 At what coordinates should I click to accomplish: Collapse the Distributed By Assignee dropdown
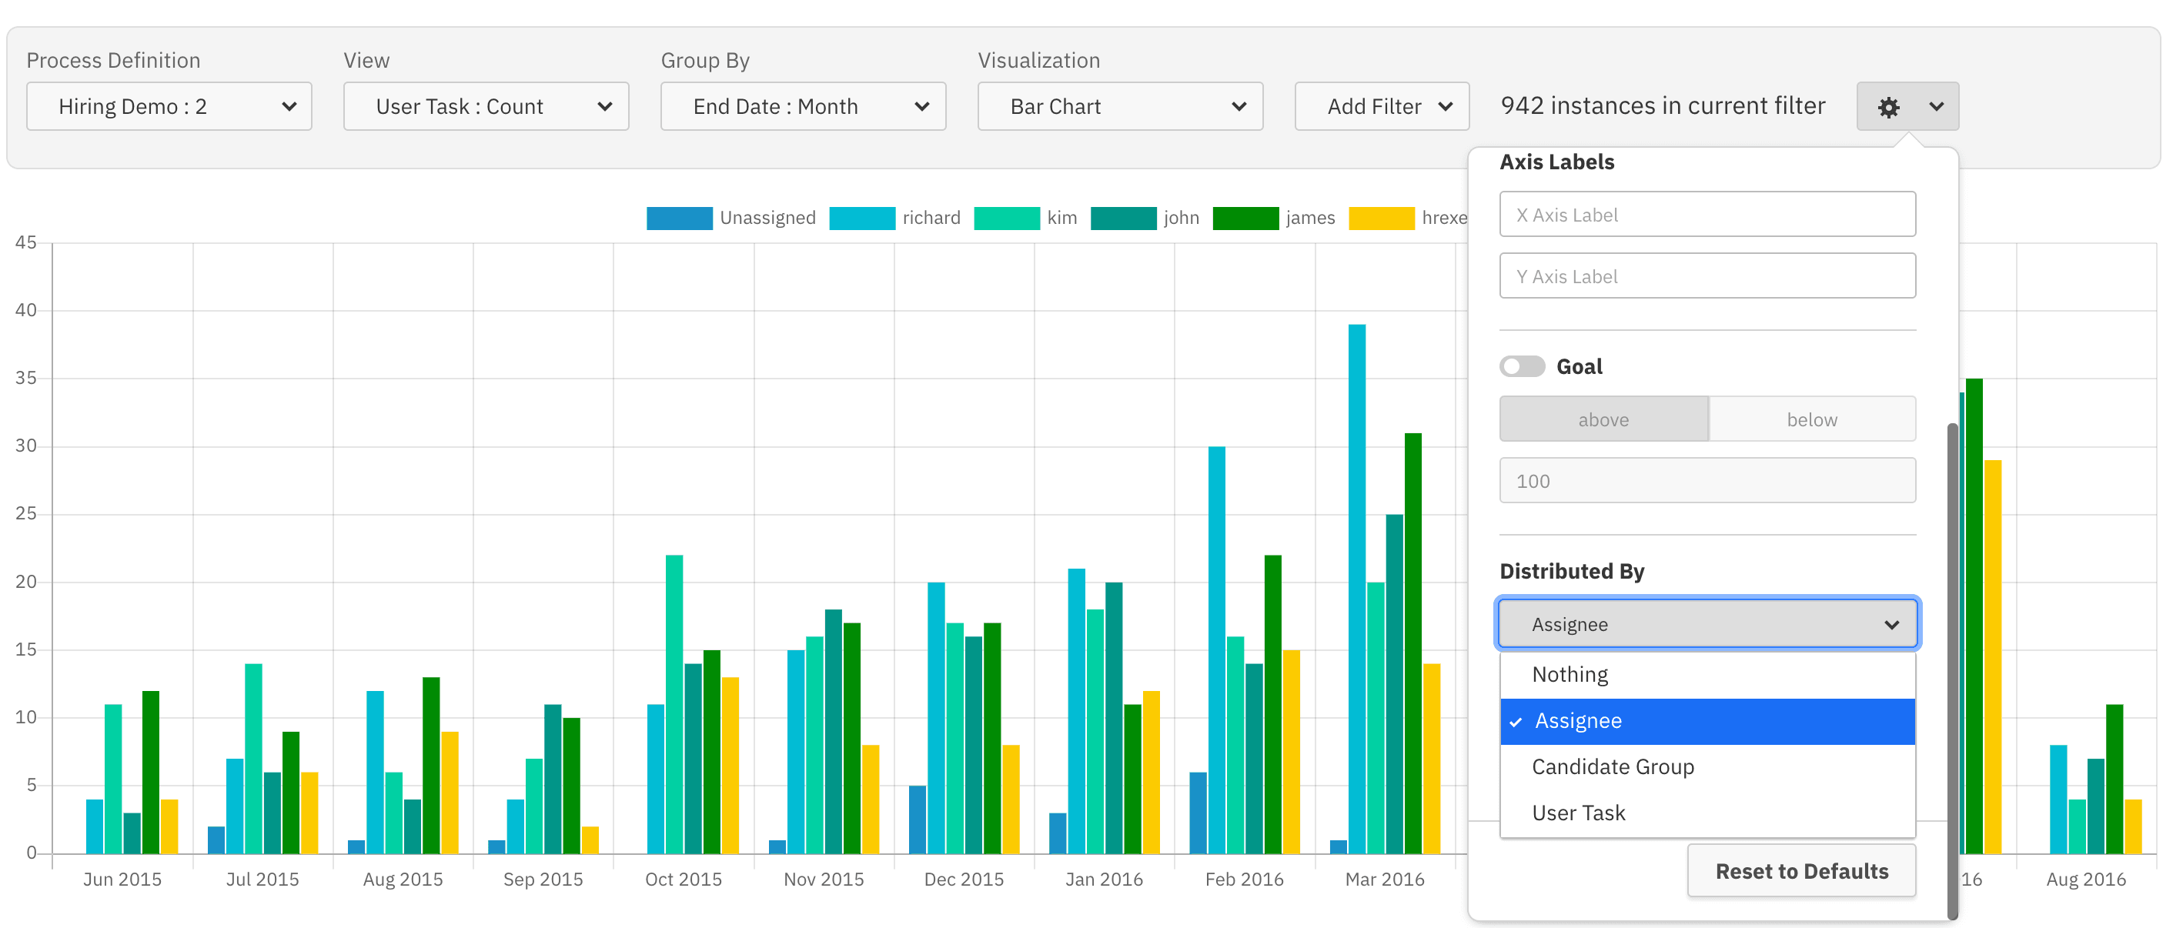coord(1707,625)
